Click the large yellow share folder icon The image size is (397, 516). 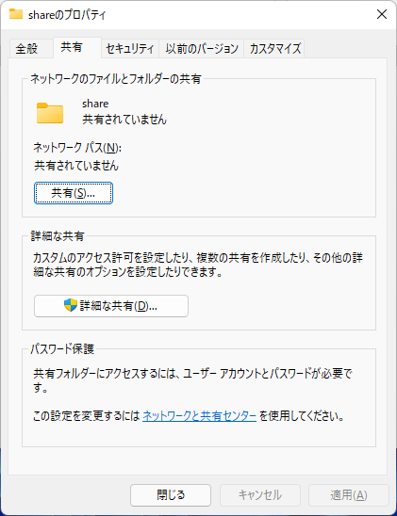coord(50,113)
